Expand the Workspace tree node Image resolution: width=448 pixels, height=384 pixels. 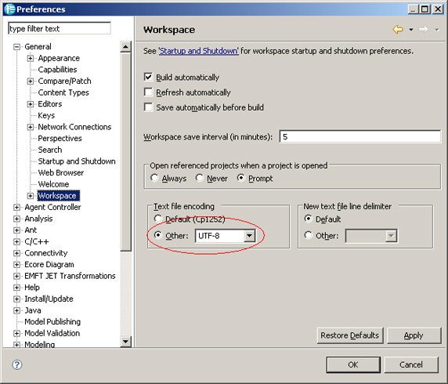[x=31, y=196]
